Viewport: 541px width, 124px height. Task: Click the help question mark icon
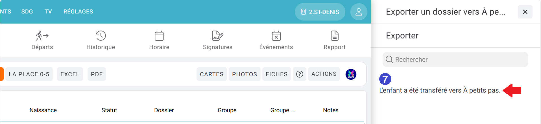coord(300,74)
